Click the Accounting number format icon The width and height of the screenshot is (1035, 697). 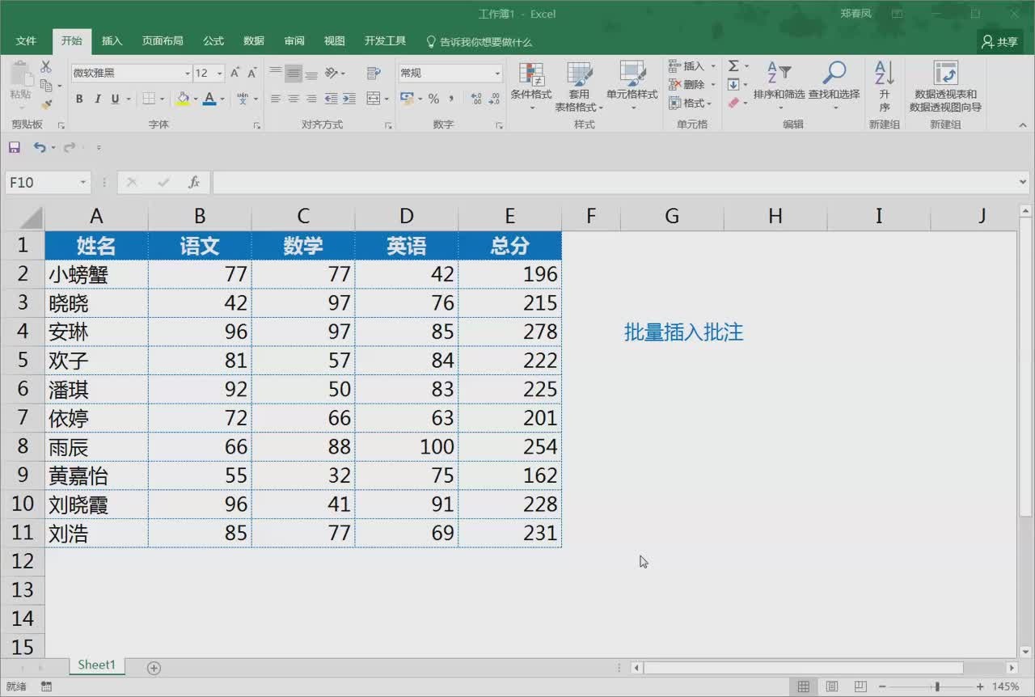pos(407,99)
